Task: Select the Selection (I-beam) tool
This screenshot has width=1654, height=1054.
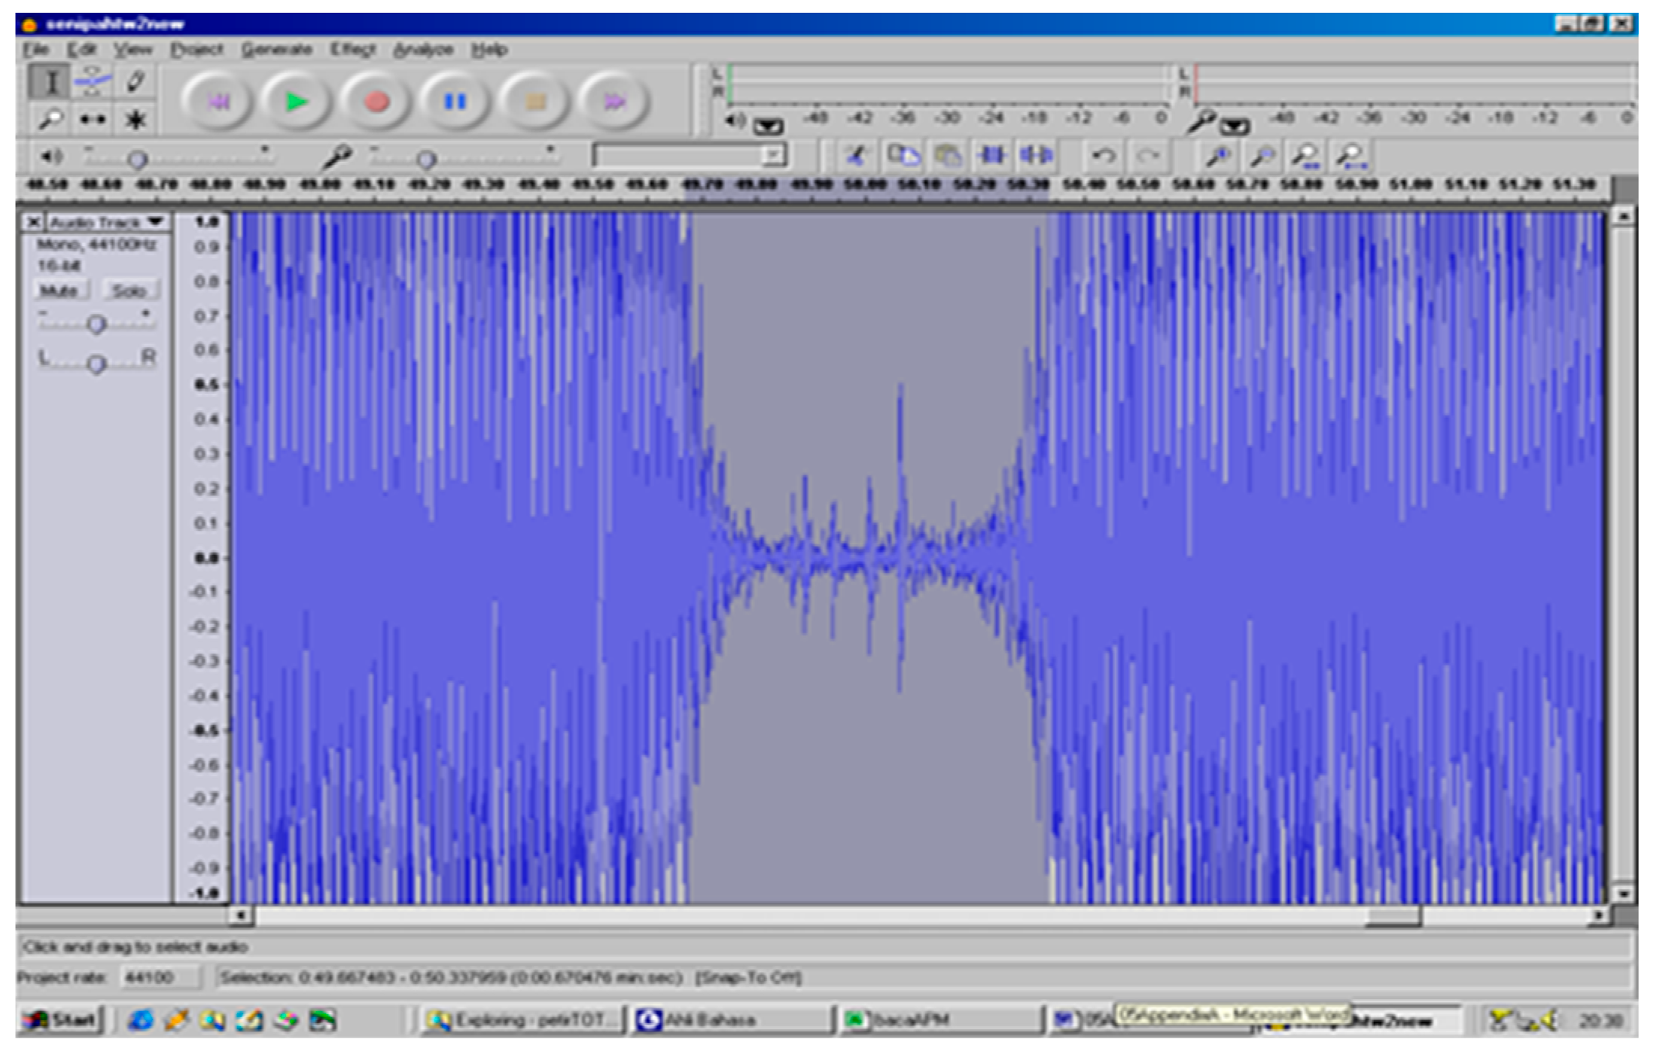Action: tap(50, 81)
